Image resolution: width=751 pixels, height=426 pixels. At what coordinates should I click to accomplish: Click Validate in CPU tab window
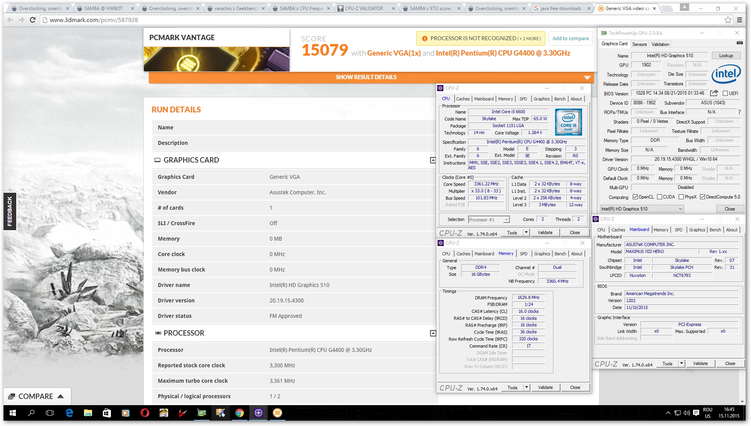coord(545,233)
